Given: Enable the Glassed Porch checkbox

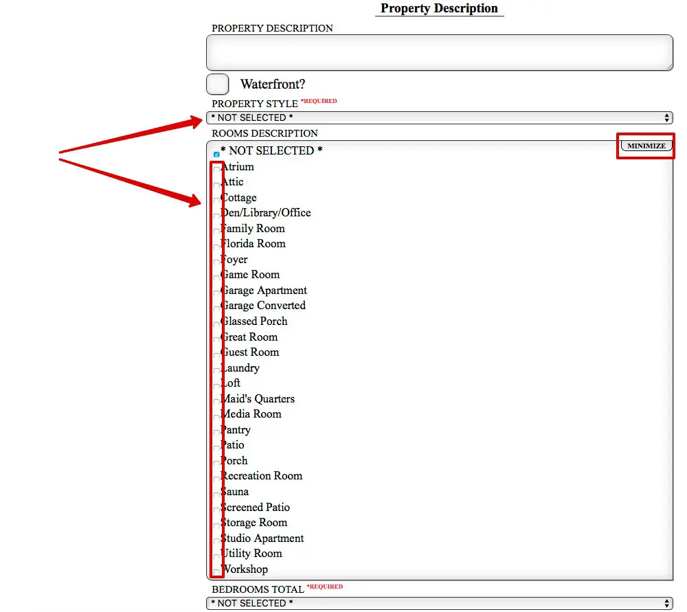Looking at the screenshot, I should coord(216,324).
